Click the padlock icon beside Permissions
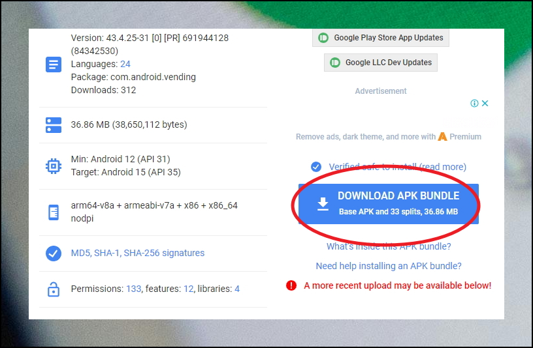This screenshot has width=533, height=348. pyautogui.click(x=54, y=289)
